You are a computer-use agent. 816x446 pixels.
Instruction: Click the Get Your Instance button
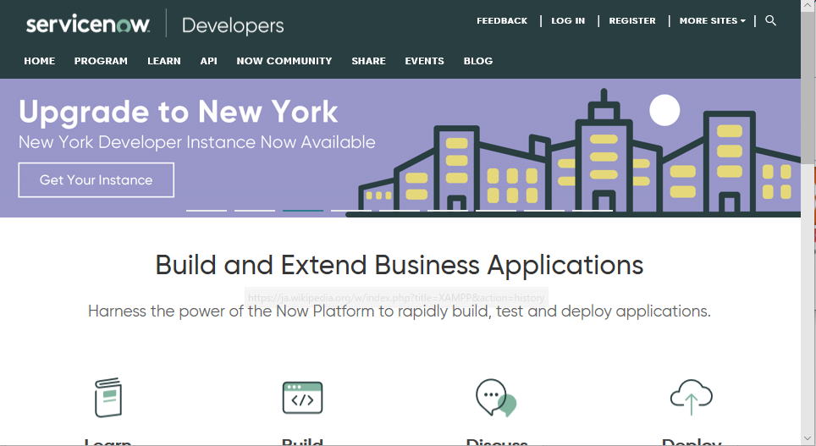(x=96, y=180)
